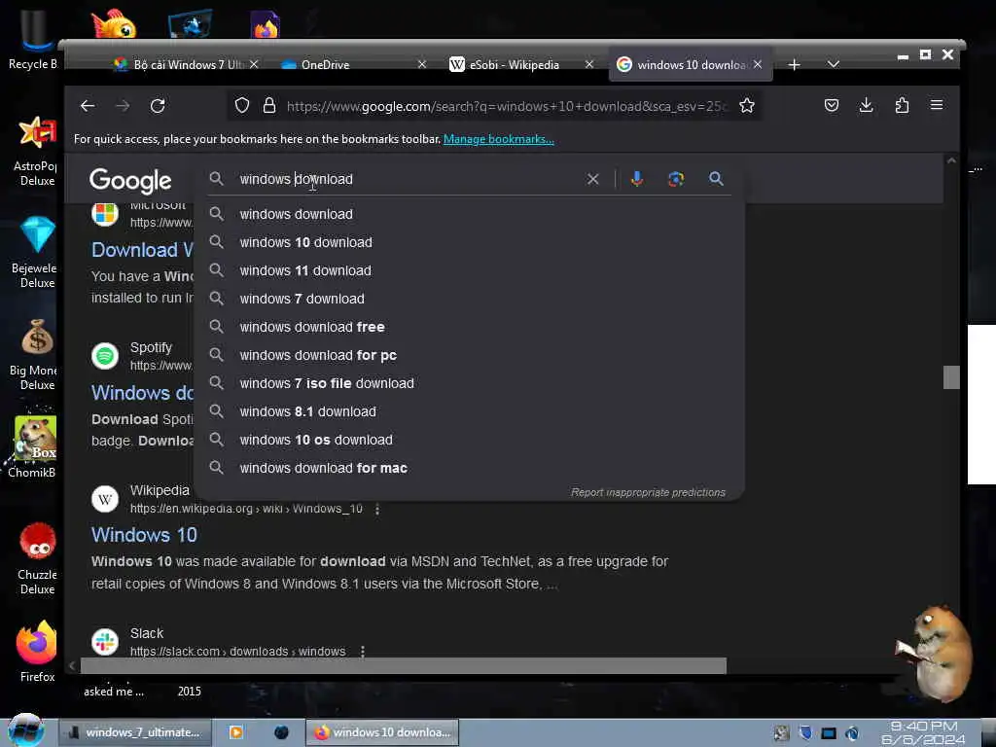Submit search with blue magnifier icon
Screen dimensions: 996x747
pyautogui.click(x=716, y=179)
